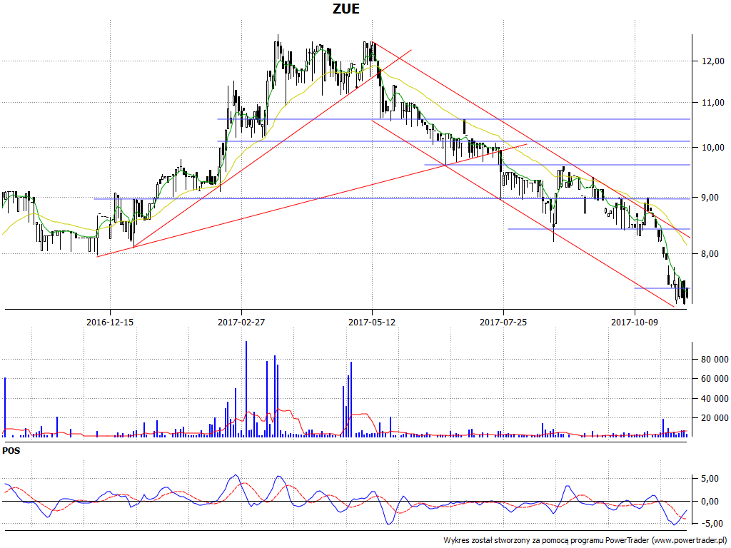Click the 60 000 volume axis label
Viewport: 731px width, 548px height.
(715, 379)
